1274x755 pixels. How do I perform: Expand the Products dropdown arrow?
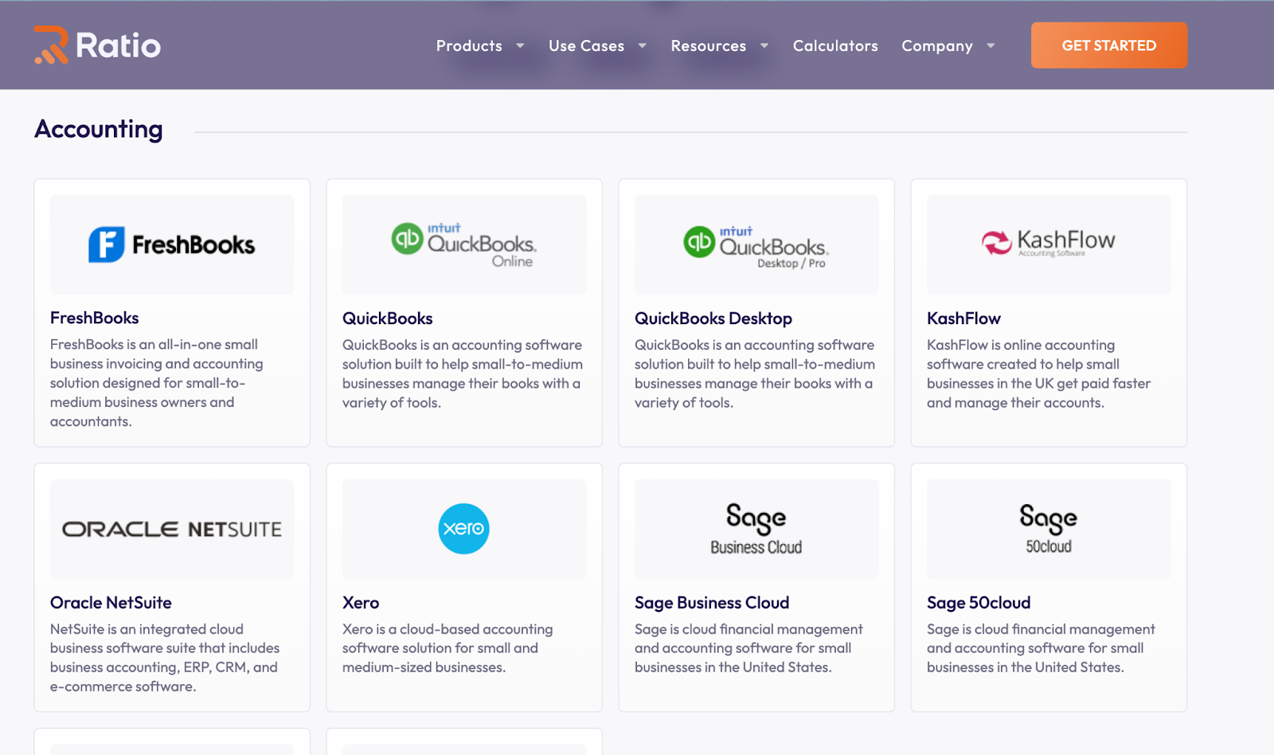pos(520,45)
